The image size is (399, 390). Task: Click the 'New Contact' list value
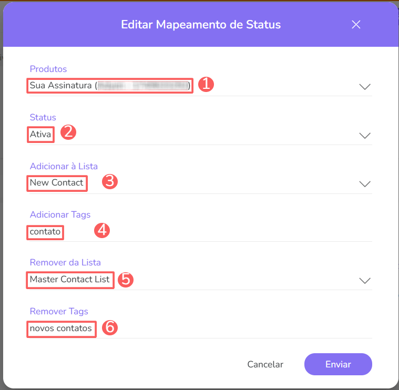point(57,182)
